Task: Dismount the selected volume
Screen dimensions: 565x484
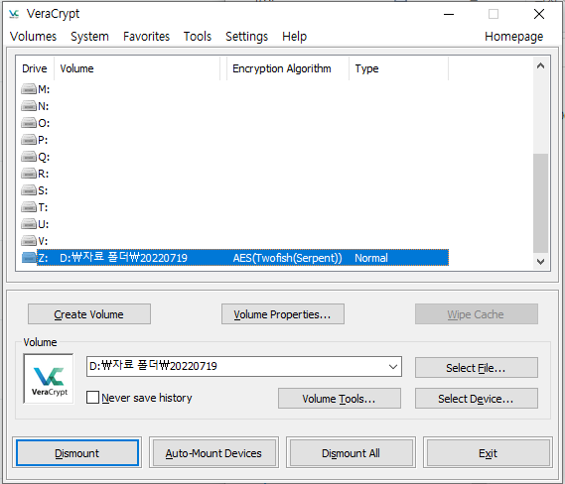Action: pos(76,453)
